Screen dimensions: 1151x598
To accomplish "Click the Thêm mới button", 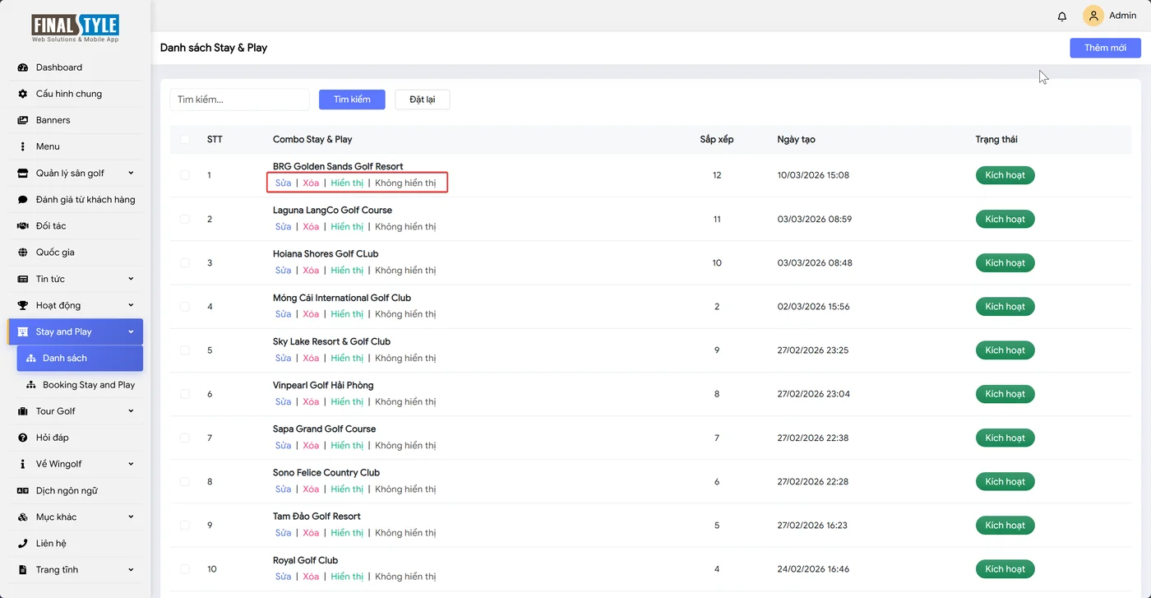I will [1105, 48].
